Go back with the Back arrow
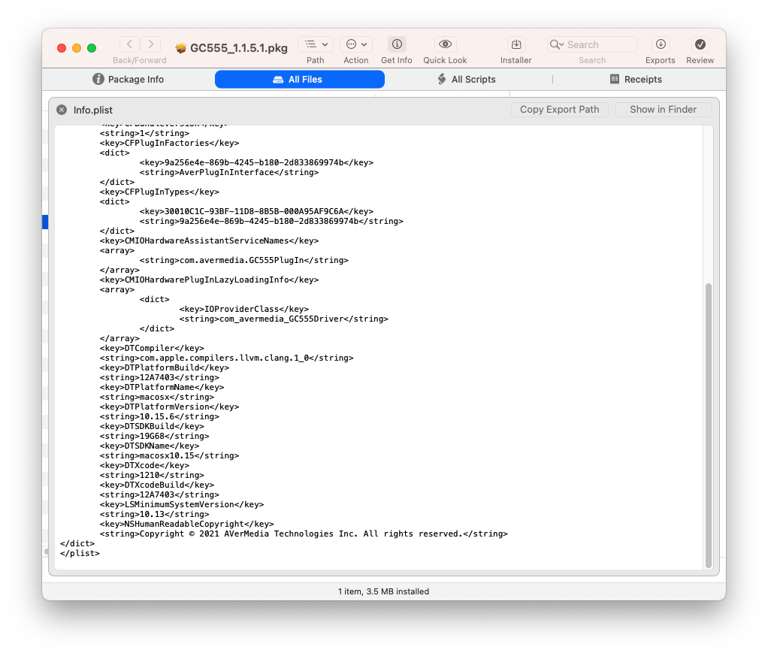This screenshot has height=656, width=768. 129,44
